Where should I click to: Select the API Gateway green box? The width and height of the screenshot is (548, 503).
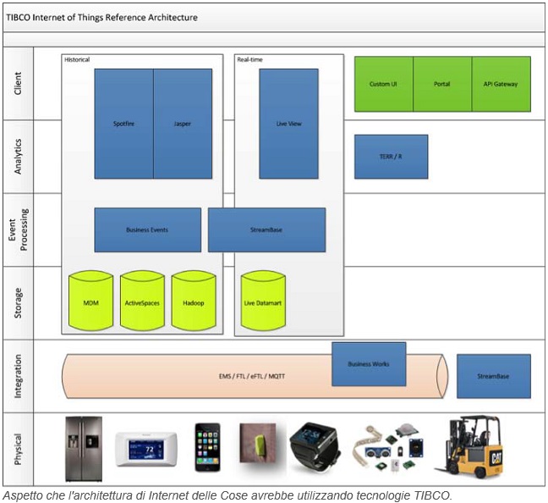(501, 84)
